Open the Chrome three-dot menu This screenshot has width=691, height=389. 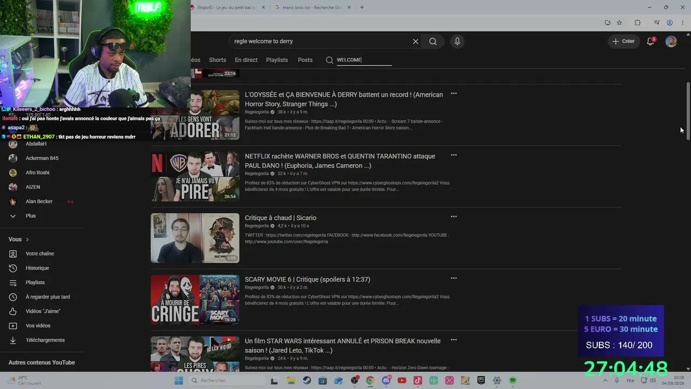[681, 23]
